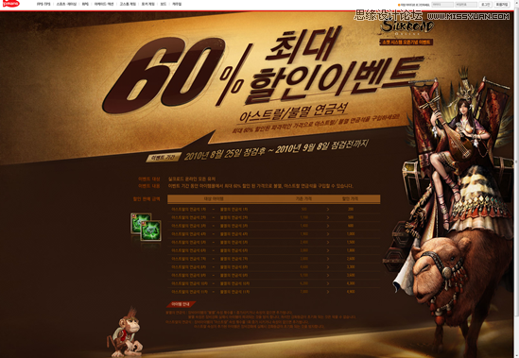Image resolution: width=519 pixels, height=358 pixels.
Task: Select the 불멸의 연금석 10차 item text
Action: click(234, 283)
